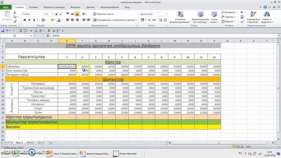Increase font size with large A icon

[57, 14]
